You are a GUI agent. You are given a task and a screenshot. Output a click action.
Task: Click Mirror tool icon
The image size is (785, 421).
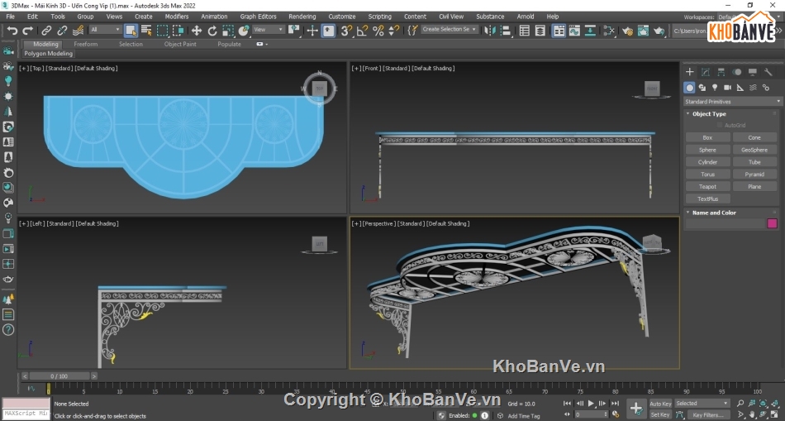pos(490,31)
